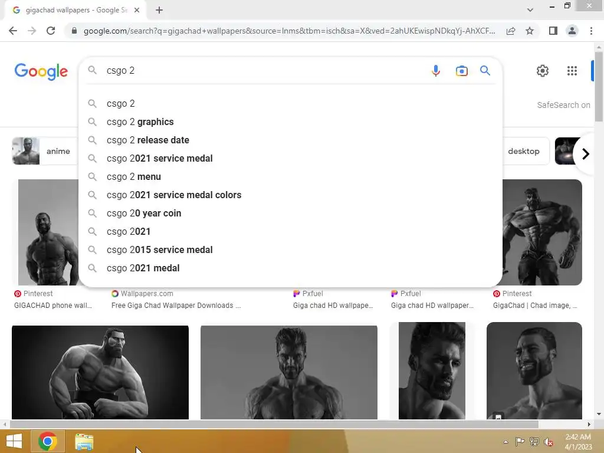The width and height of the screenshot is (604, 453).
Task: Open the taskbar clock and date
Action: 578,442
